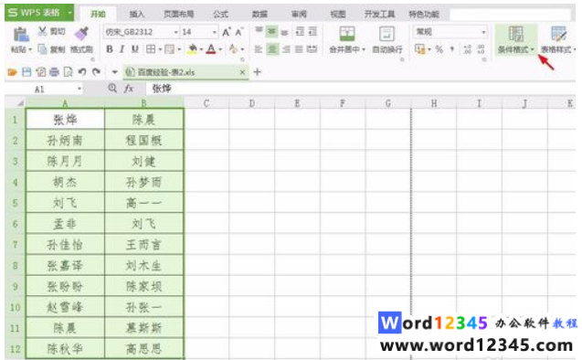
Task: Cut the selection with the scissors icon
Action: coord(43,31)
